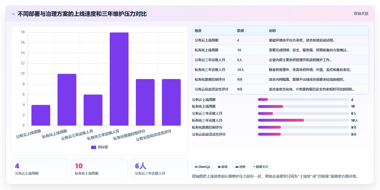Click the progress value label 18人

[x=354, y=121]
